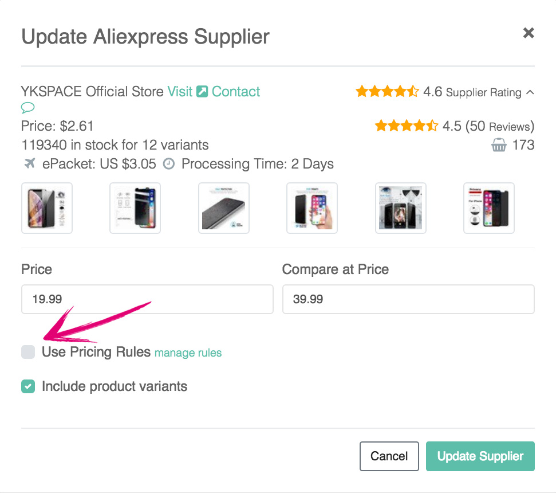
Task: Visit the YKSPACE Official Store
Action: pos(180,92)
